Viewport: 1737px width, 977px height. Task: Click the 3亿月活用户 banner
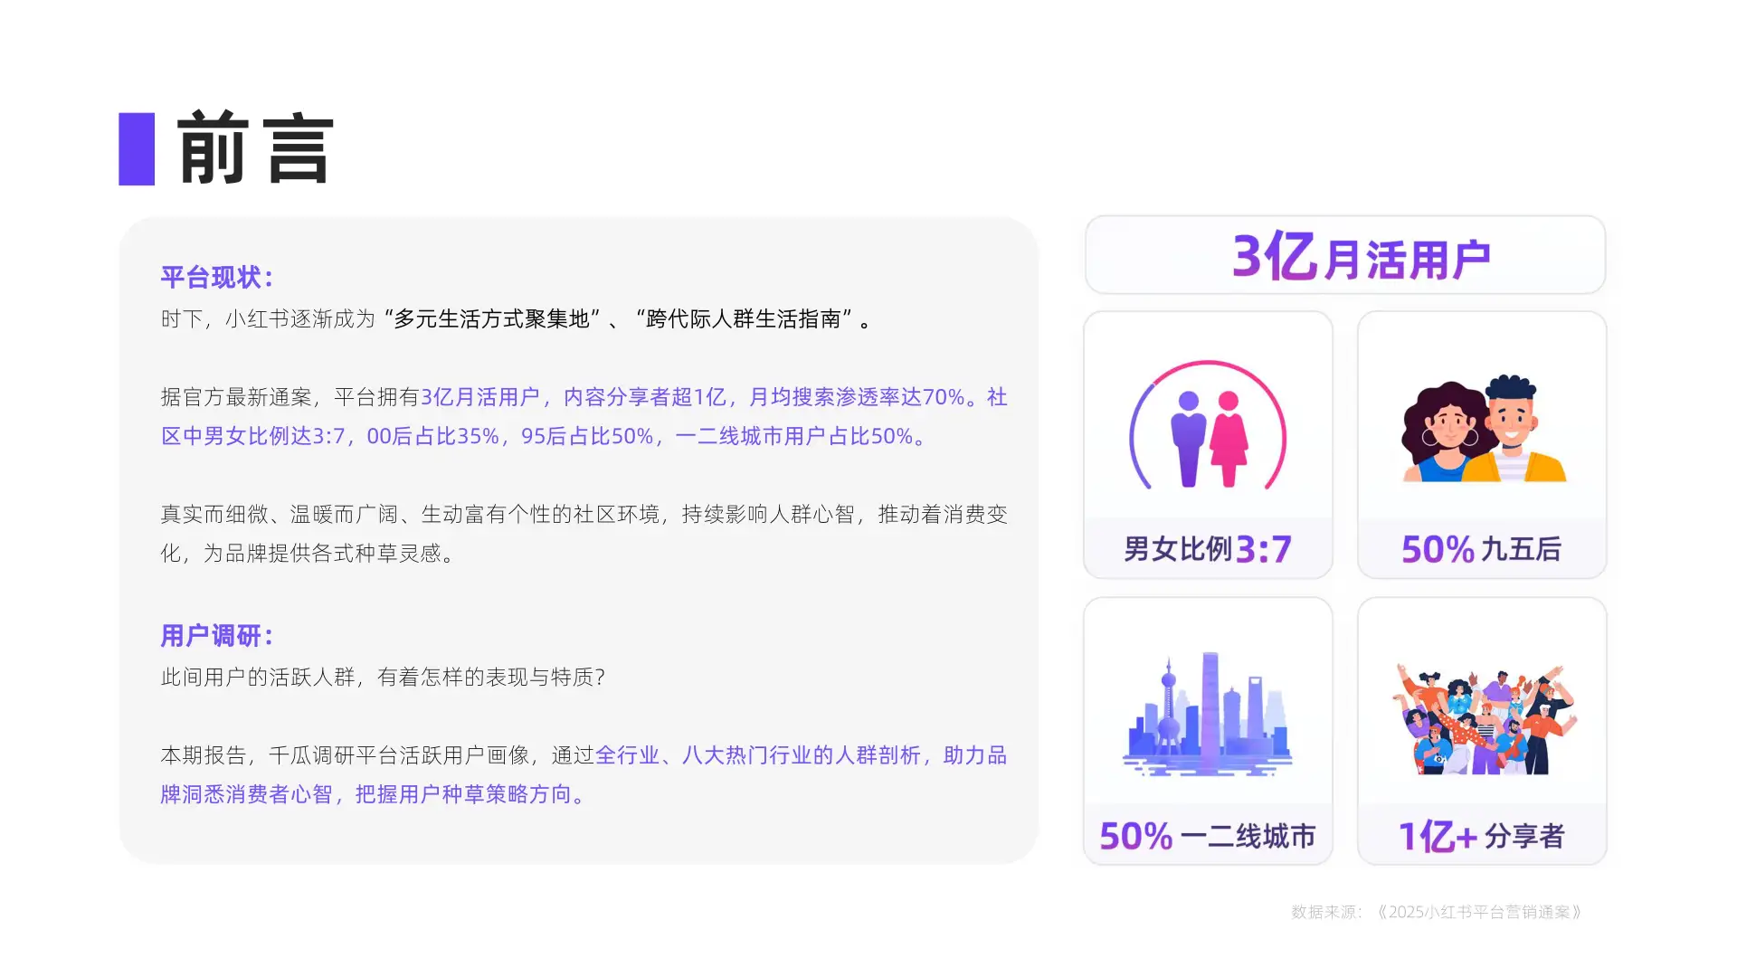[1345, 255]
